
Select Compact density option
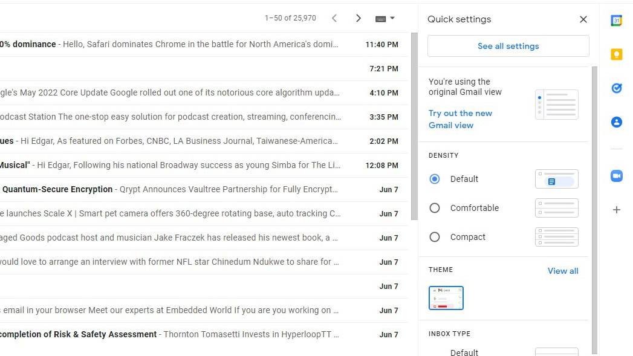434,237
